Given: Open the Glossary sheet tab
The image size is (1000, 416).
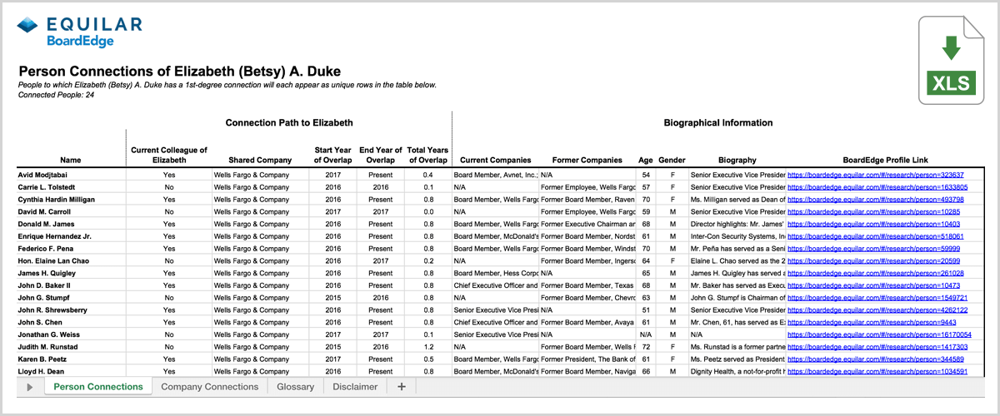Looking at the screenshot, I should click(x=296, y=387).
